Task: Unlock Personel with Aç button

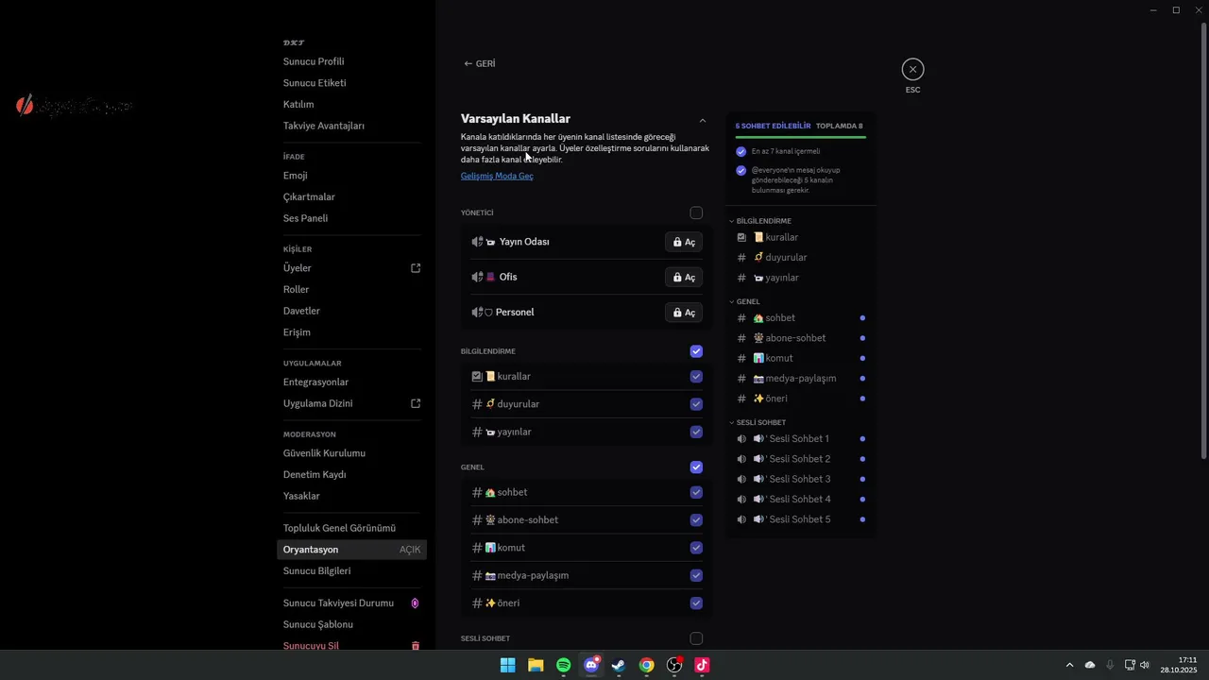Action: (x=684, y=312)
